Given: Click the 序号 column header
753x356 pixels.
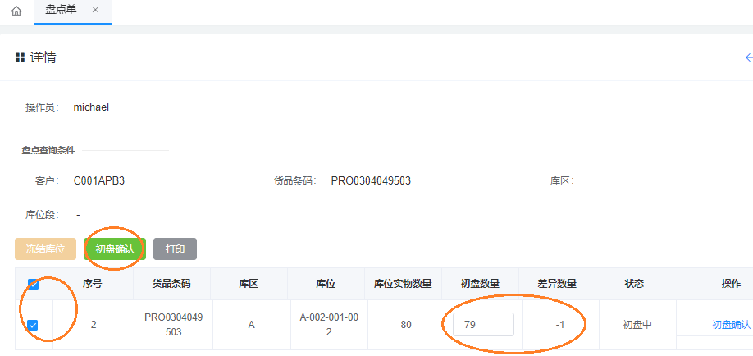Looking at the screenshot, I should tap(93, 284).
